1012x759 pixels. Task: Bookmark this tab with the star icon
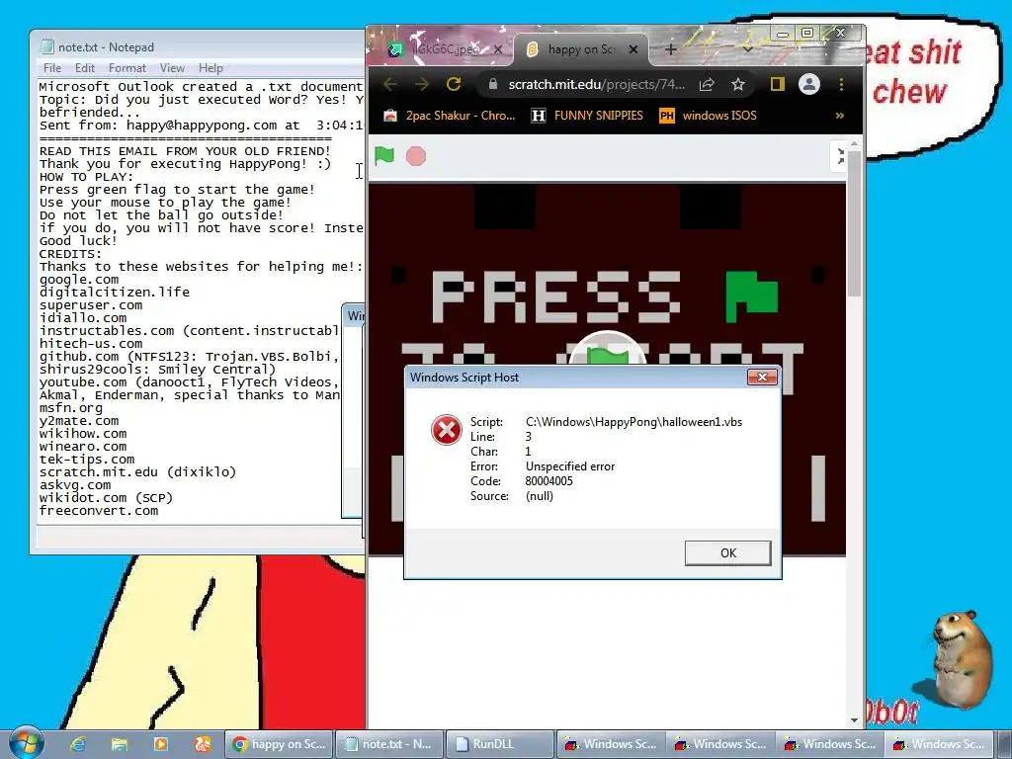737,84
